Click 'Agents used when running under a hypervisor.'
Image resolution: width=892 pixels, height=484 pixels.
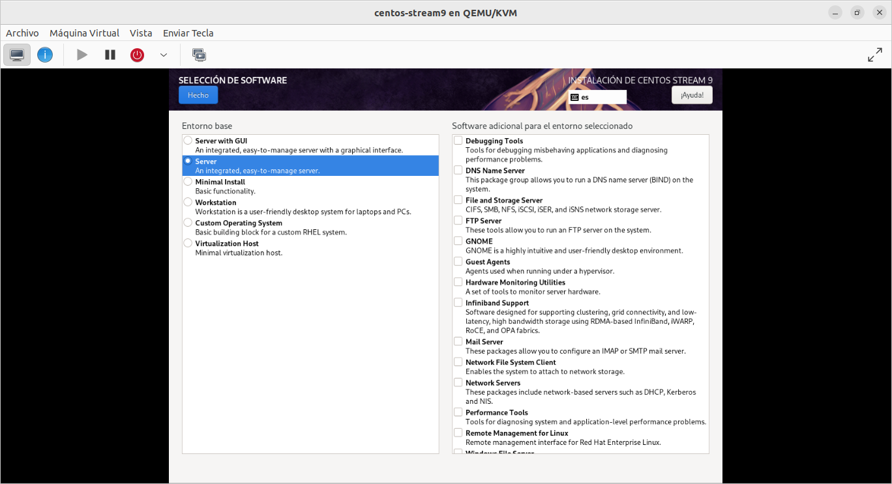[540, 271]
